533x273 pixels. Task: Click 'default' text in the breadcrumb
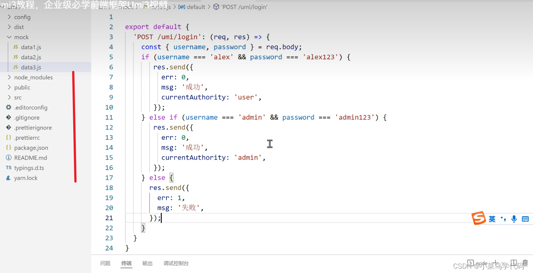click(x=196, y=7)
